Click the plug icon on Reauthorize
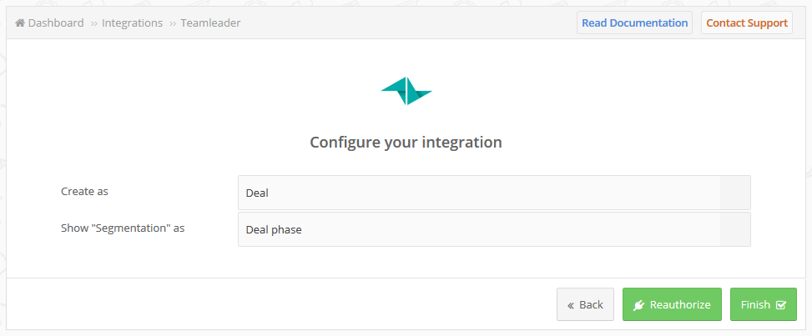Screen dimensions: 812x336 click(x=638, y=305)
